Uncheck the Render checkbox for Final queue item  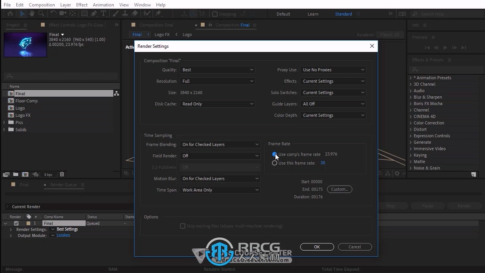[x=16, y=223]
